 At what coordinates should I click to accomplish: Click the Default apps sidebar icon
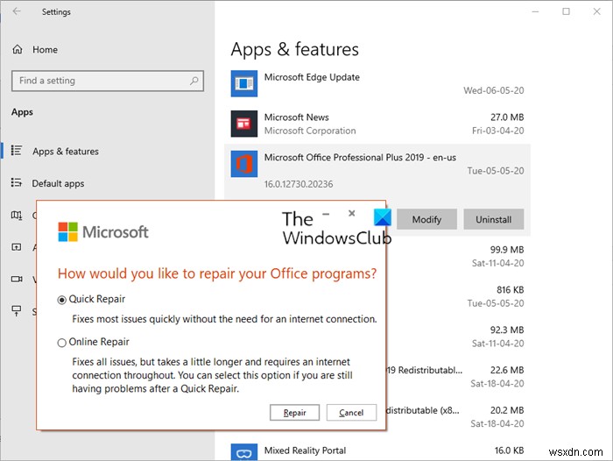(x=17, y=183)
